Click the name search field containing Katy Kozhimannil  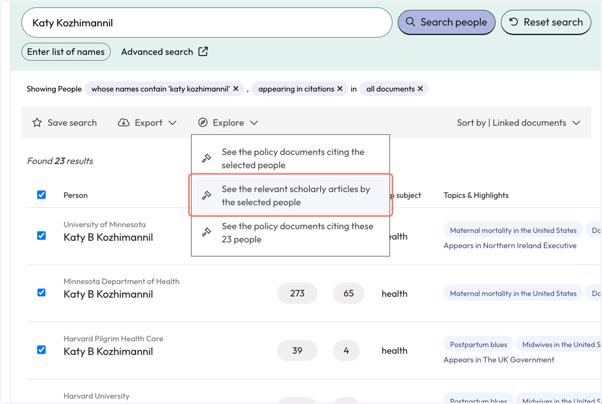(207, 23)
